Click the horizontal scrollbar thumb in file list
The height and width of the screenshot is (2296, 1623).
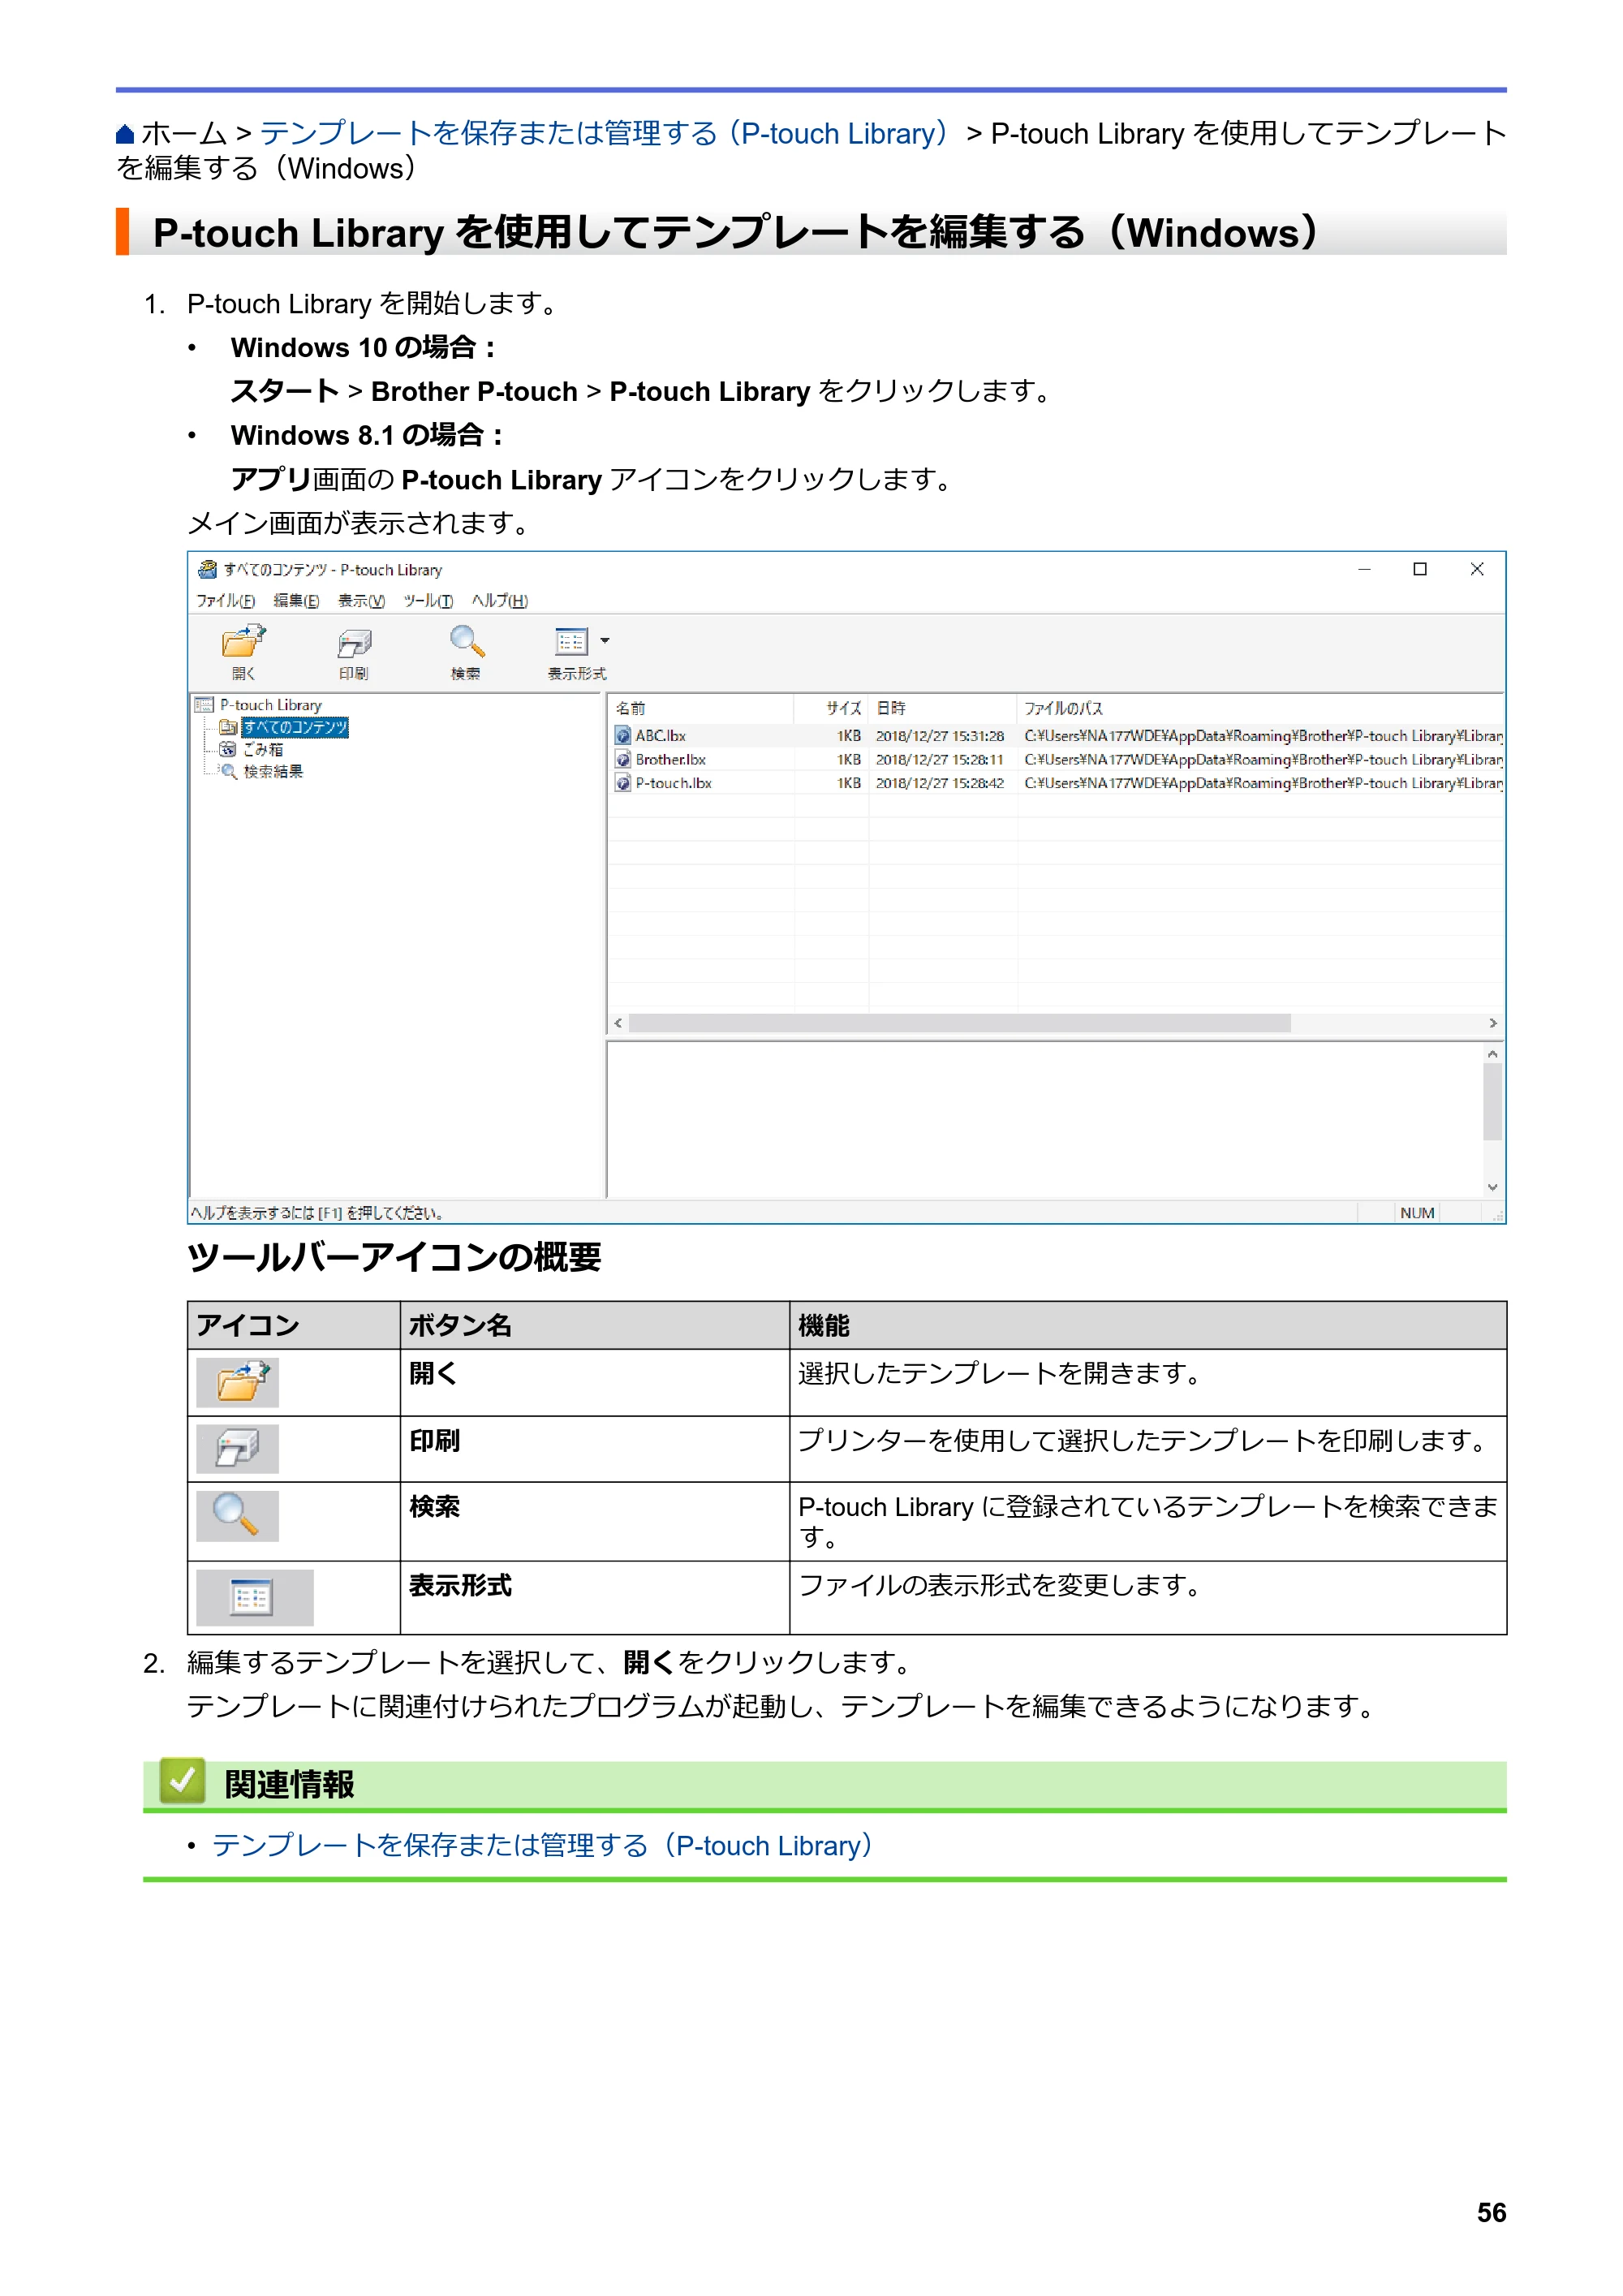(x=959, y=1023)
